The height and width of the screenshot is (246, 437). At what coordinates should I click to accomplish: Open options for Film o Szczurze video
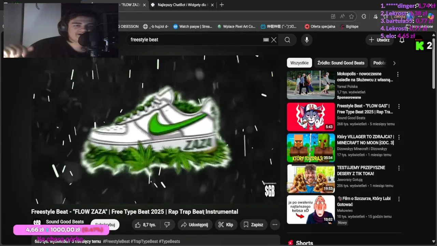[x=399, y=199]
